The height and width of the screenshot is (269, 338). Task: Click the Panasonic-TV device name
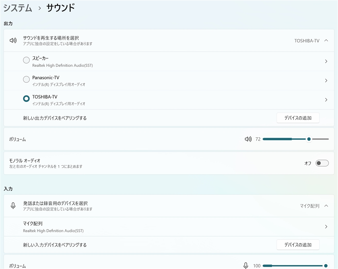46,77
